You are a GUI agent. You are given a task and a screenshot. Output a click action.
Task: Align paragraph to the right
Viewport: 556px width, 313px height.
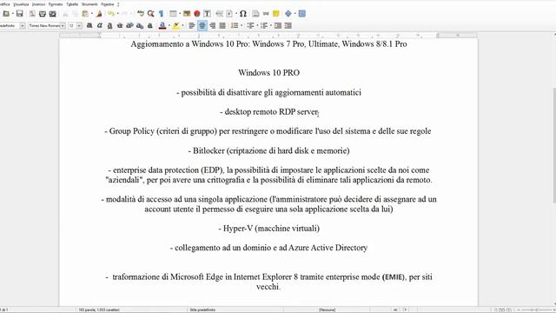(x=212, y=25)
